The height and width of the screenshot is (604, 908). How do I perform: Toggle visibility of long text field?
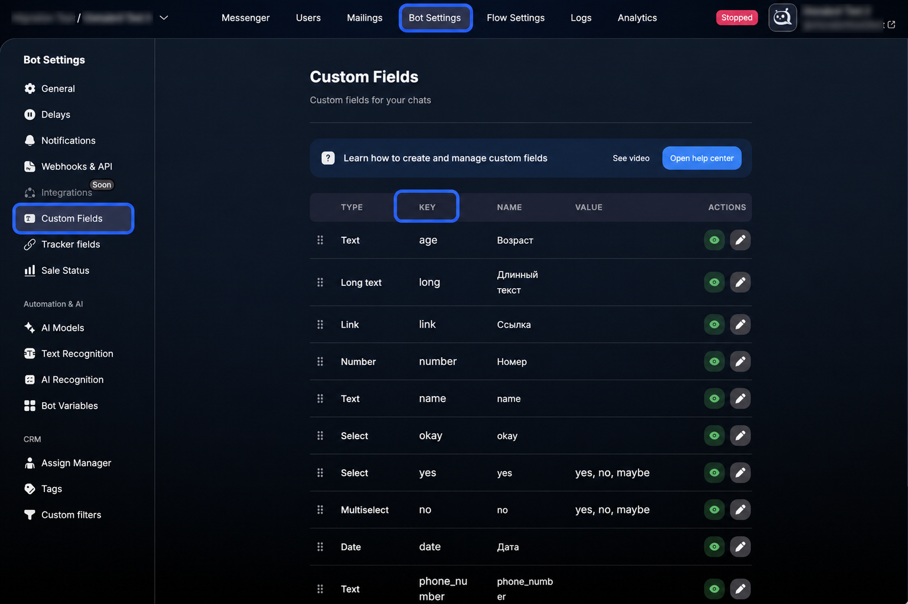tap(714, 282)
